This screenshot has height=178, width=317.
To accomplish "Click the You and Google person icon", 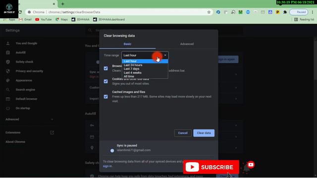I will 8,44.
